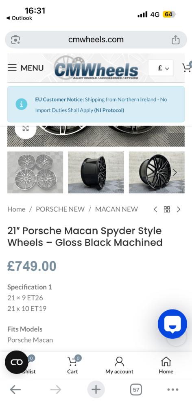
Task: Select the silver four-wheel set thumbnail
Action: (35, 172)
